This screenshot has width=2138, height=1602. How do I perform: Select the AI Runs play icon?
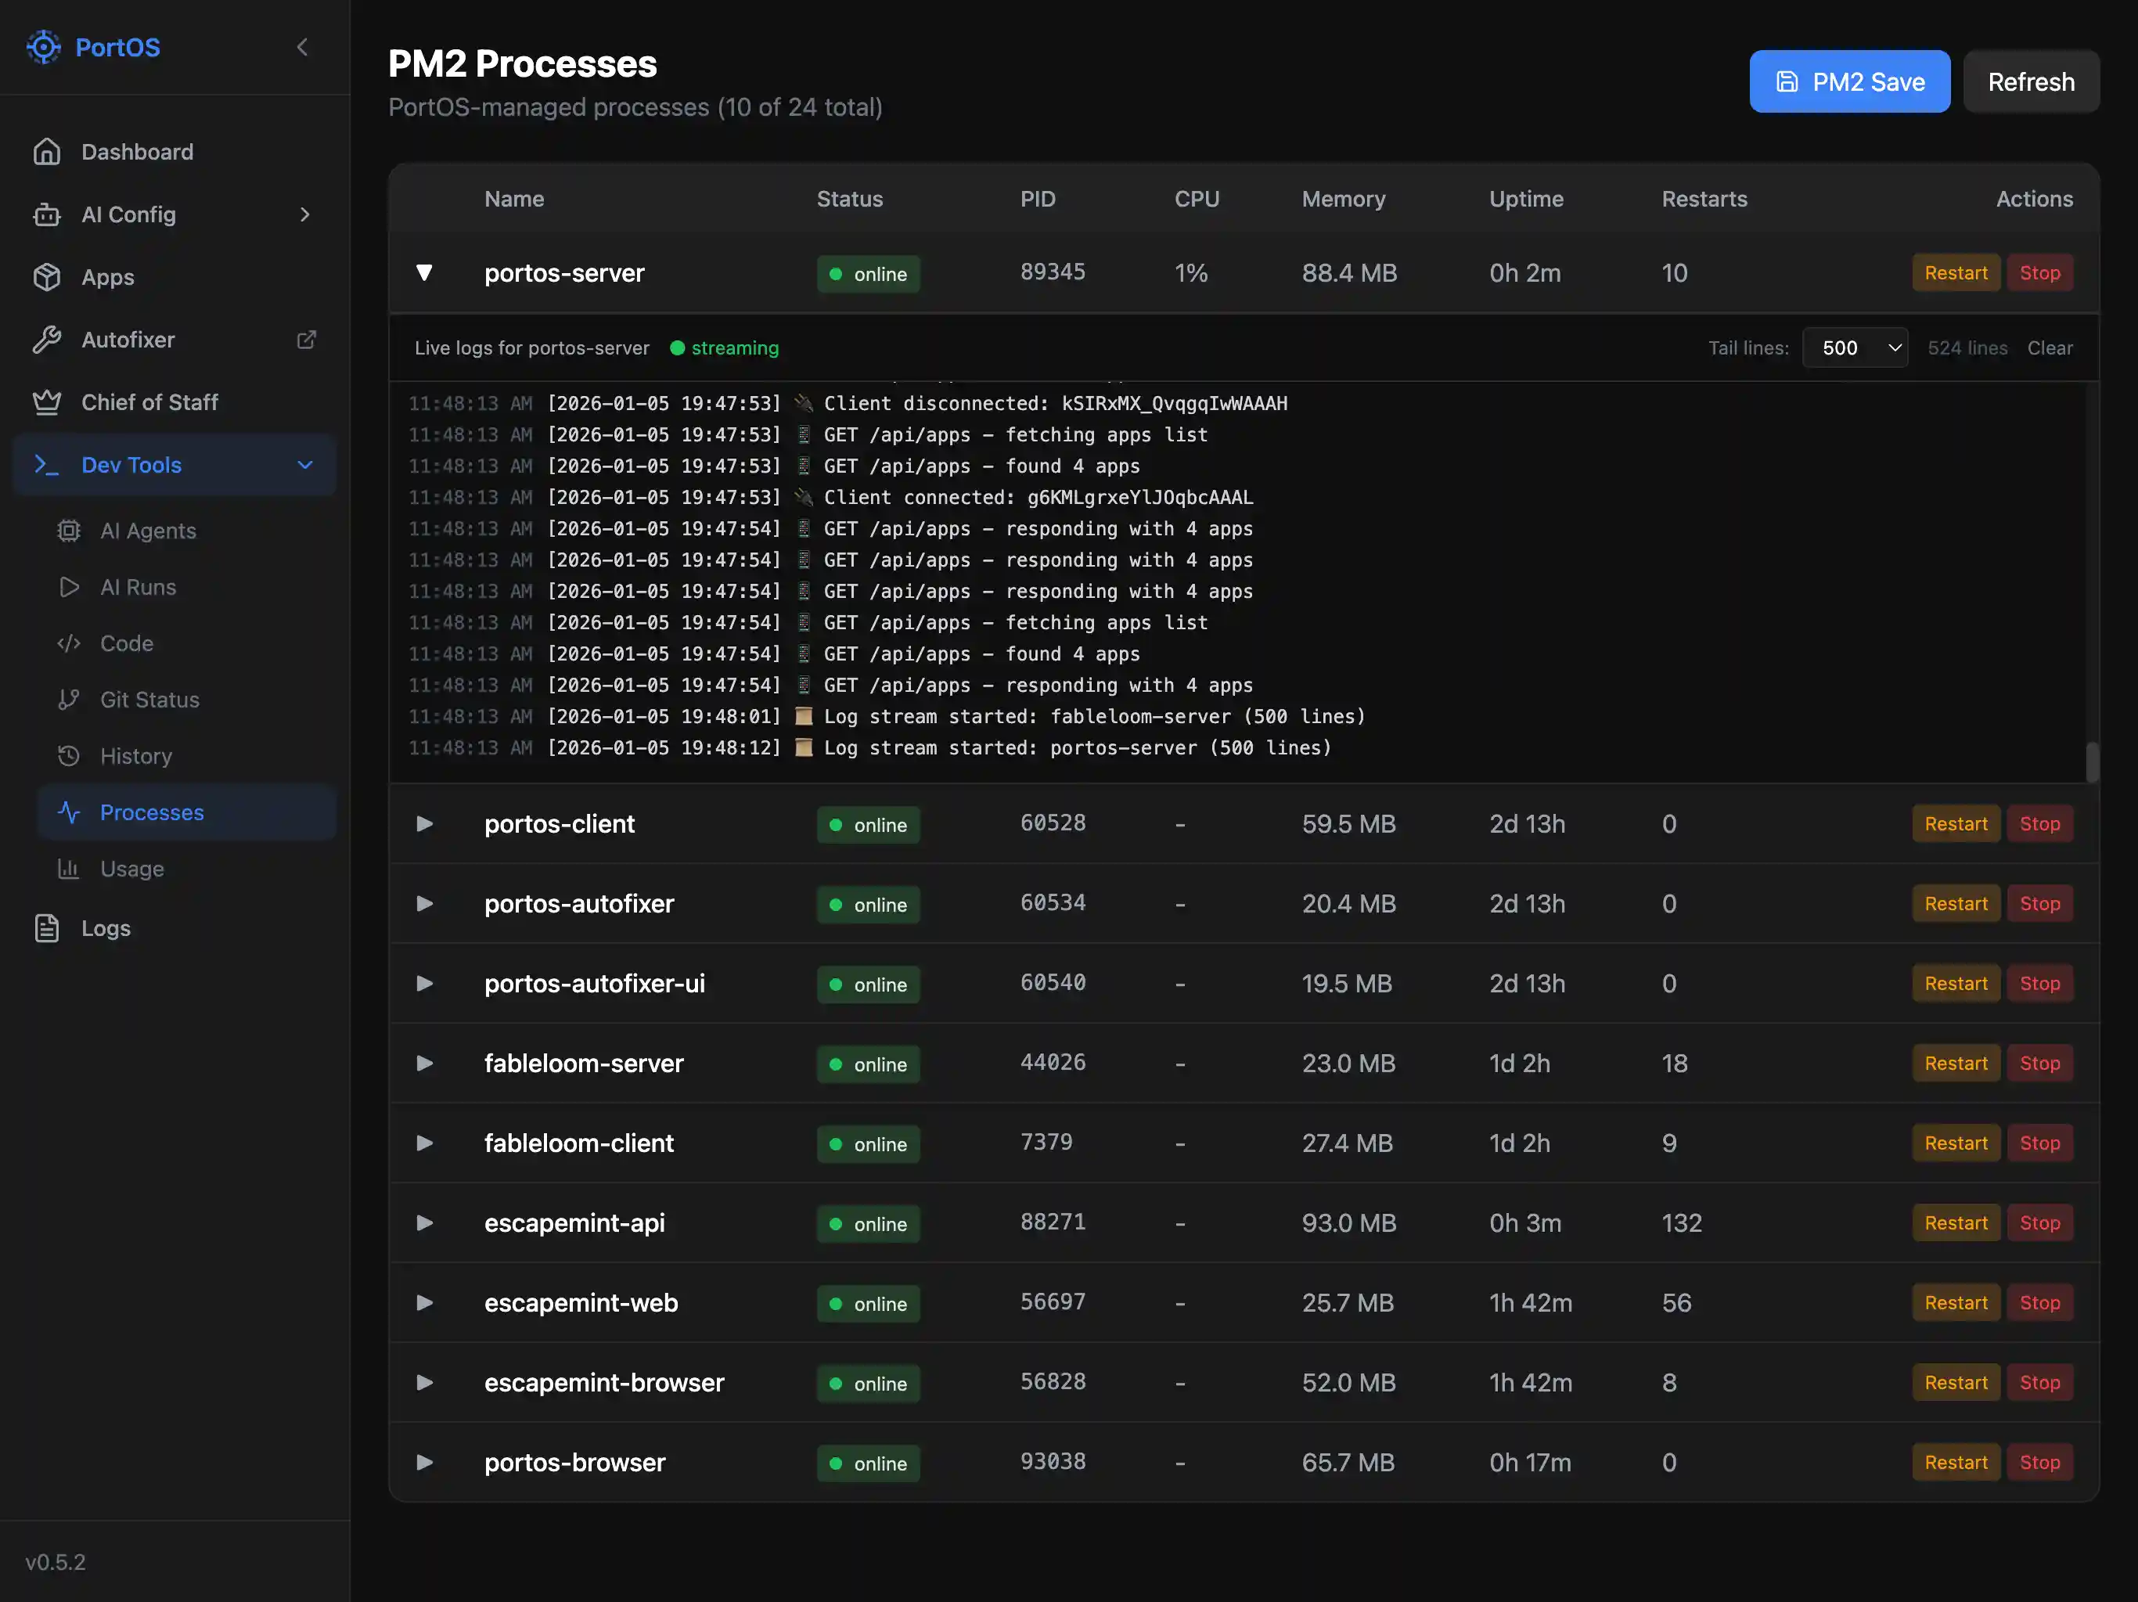pyautogui.click(x=69, y=587)
